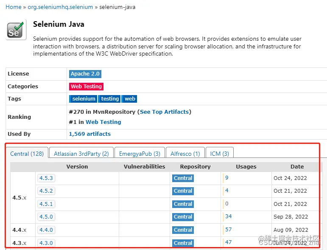This screenshot has width=327, height=250.
Task: Click the 0 usages value
Action: coord(226,203)
